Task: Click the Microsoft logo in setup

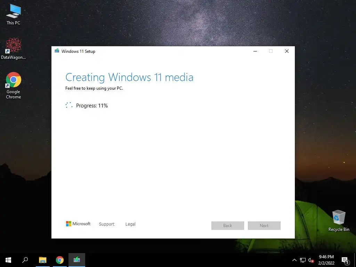Action: pos(78,224)
